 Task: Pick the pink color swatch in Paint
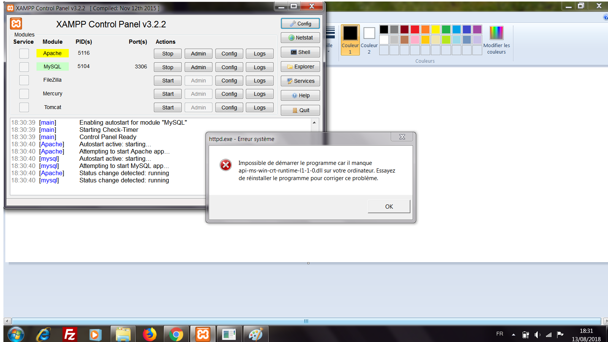point(415,40)
